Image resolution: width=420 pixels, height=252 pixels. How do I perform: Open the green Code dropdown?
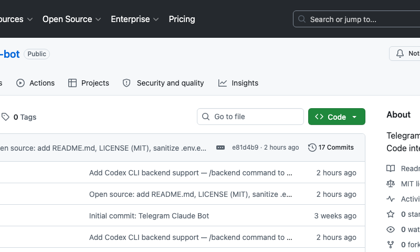click(337, 117)
